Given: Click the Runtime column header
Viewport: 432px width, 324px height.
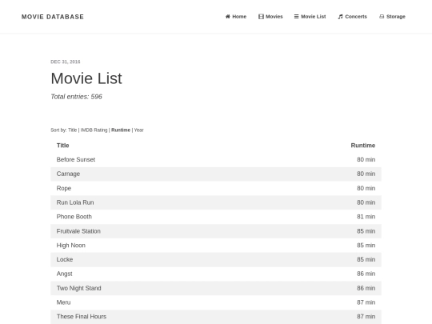Looking at the screenshot, I should click(363, 146).
